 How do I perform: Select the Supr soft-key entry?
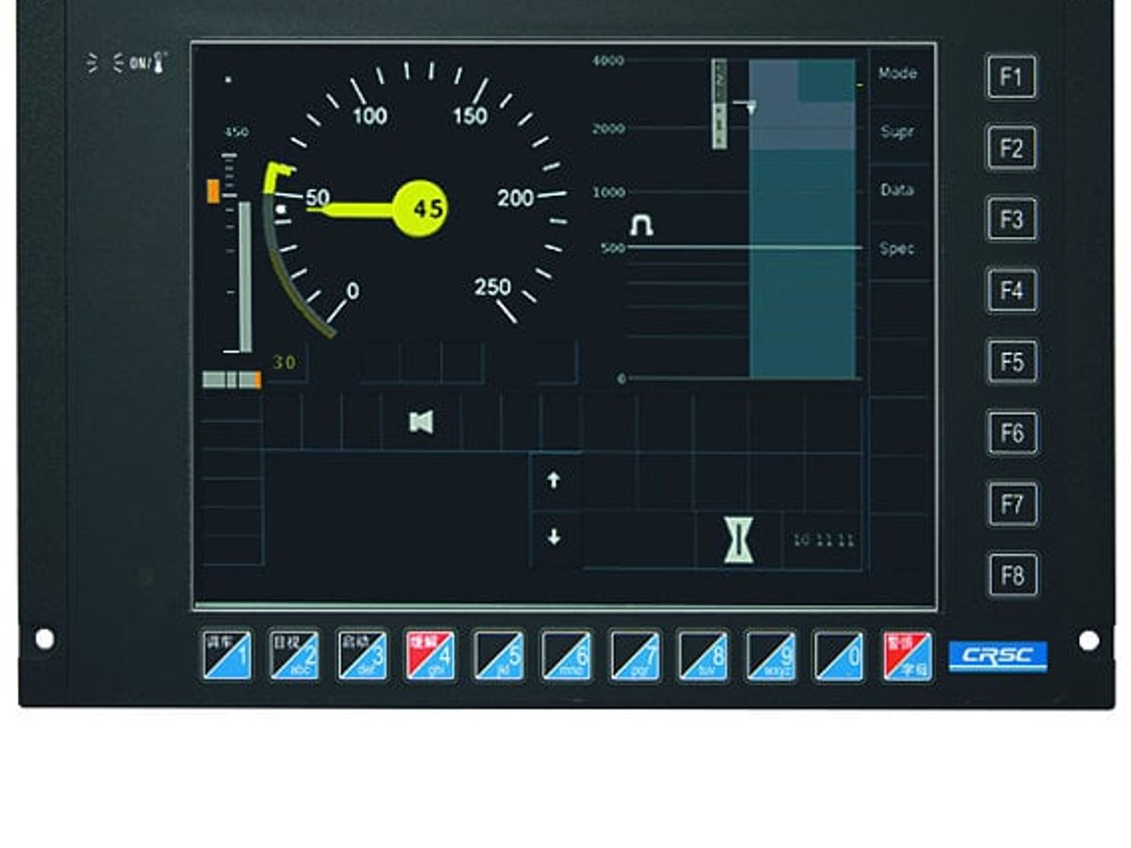point(897,132)
